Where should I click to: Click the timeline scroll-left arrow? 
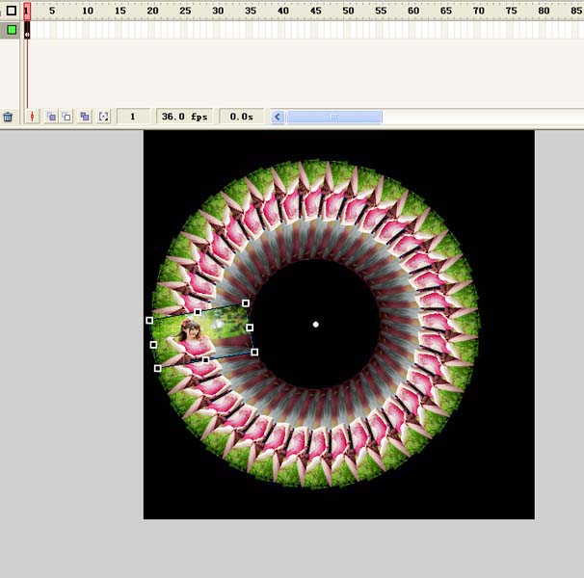(x=278, y=117)
